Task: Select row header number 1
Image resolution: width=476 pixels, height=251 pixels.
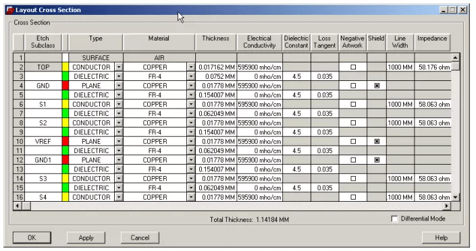Action: [19, 57]
